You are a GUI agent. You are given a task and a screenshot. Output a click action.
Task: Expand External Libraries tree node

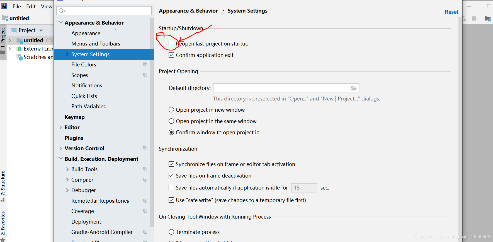point(10,49)
